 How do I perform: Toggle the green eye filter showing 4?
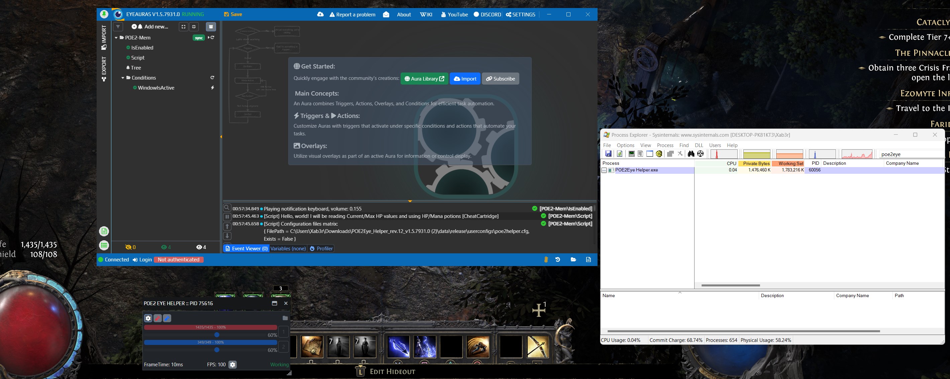click(x=166, y=247)
